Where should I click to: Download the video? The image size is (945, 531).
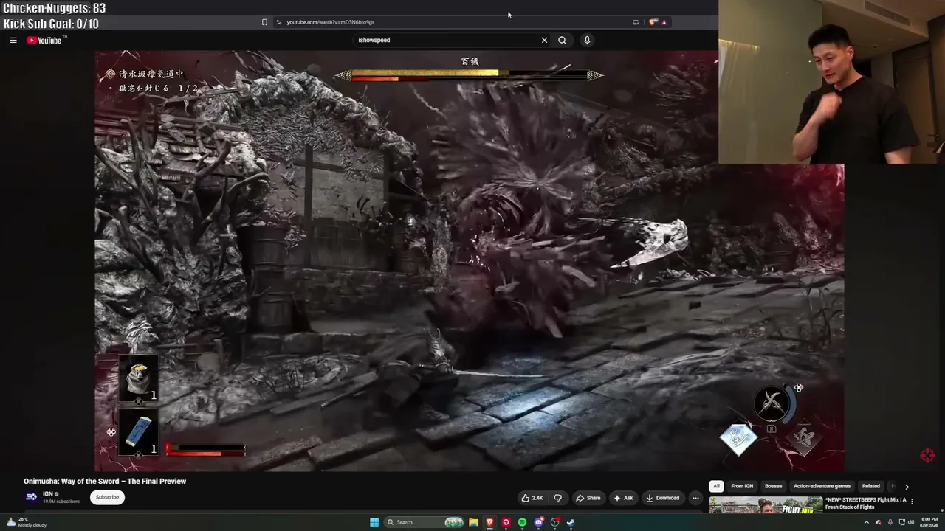click(x=663, y=498)
